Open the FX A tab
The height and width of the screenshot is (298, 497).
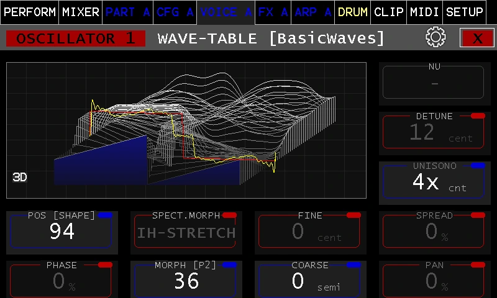[x=273, y=12]
